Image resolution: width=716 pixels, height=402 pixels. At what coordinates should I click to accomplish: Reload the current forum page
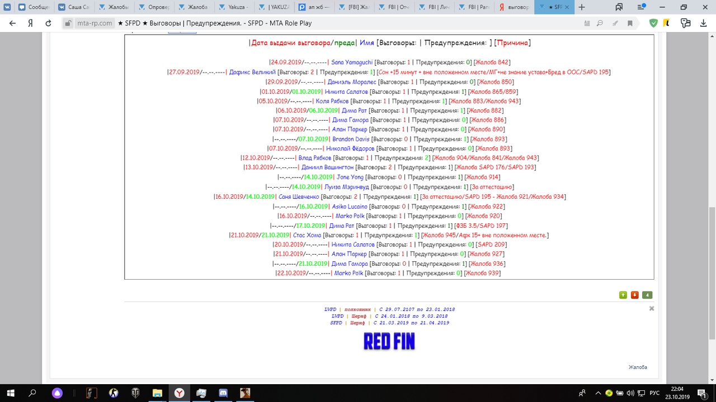pyautogui.click(x=48, y=23)
